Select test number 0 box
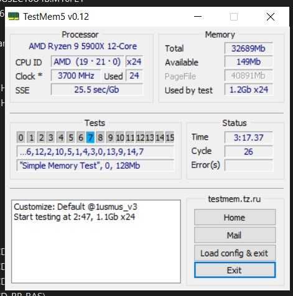Image resolution: width=293 pixels, height=296 pixels. click(21, 137)
